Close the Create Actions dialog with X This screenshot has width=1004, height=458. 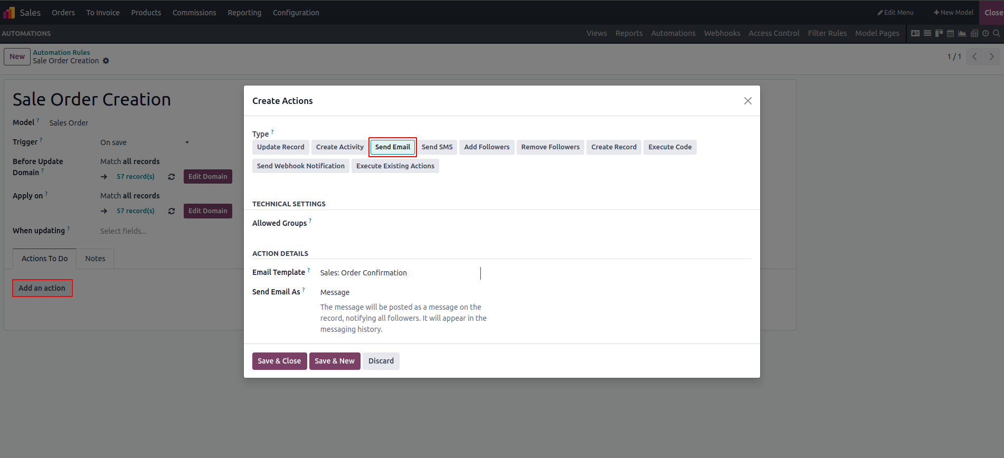pos(747,101)
